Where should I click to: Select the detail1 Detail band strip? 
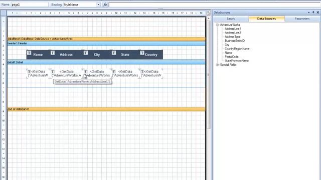pyautogui.click(x=106, y=62)
